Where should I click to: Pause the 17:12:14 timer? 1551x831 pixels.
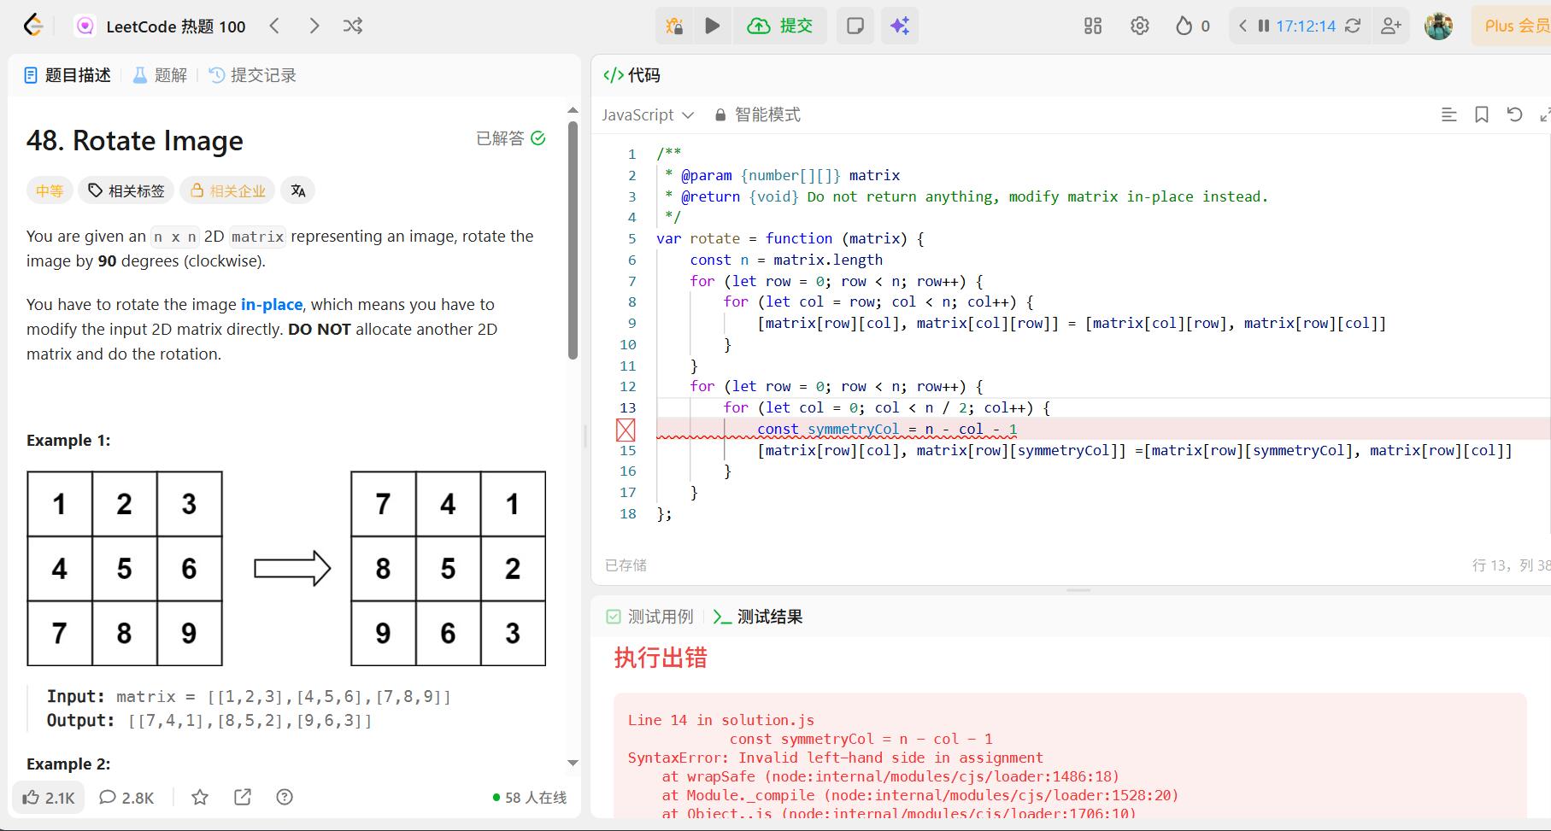(x=1263, y=26)
